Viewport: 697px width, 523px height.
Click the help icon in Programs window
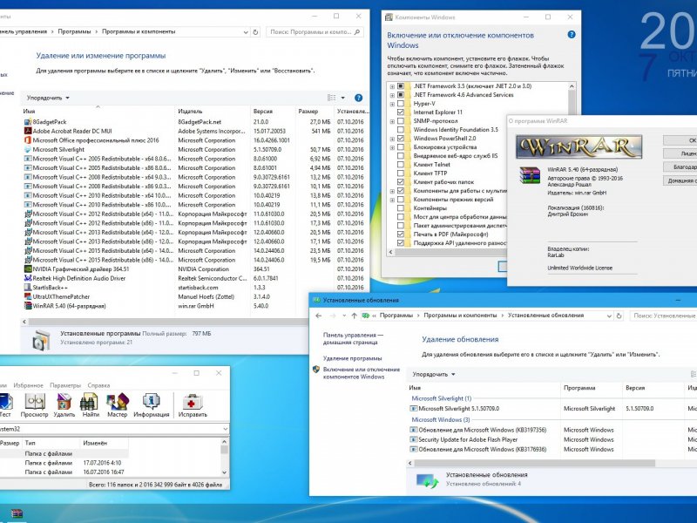pos(358,98)
